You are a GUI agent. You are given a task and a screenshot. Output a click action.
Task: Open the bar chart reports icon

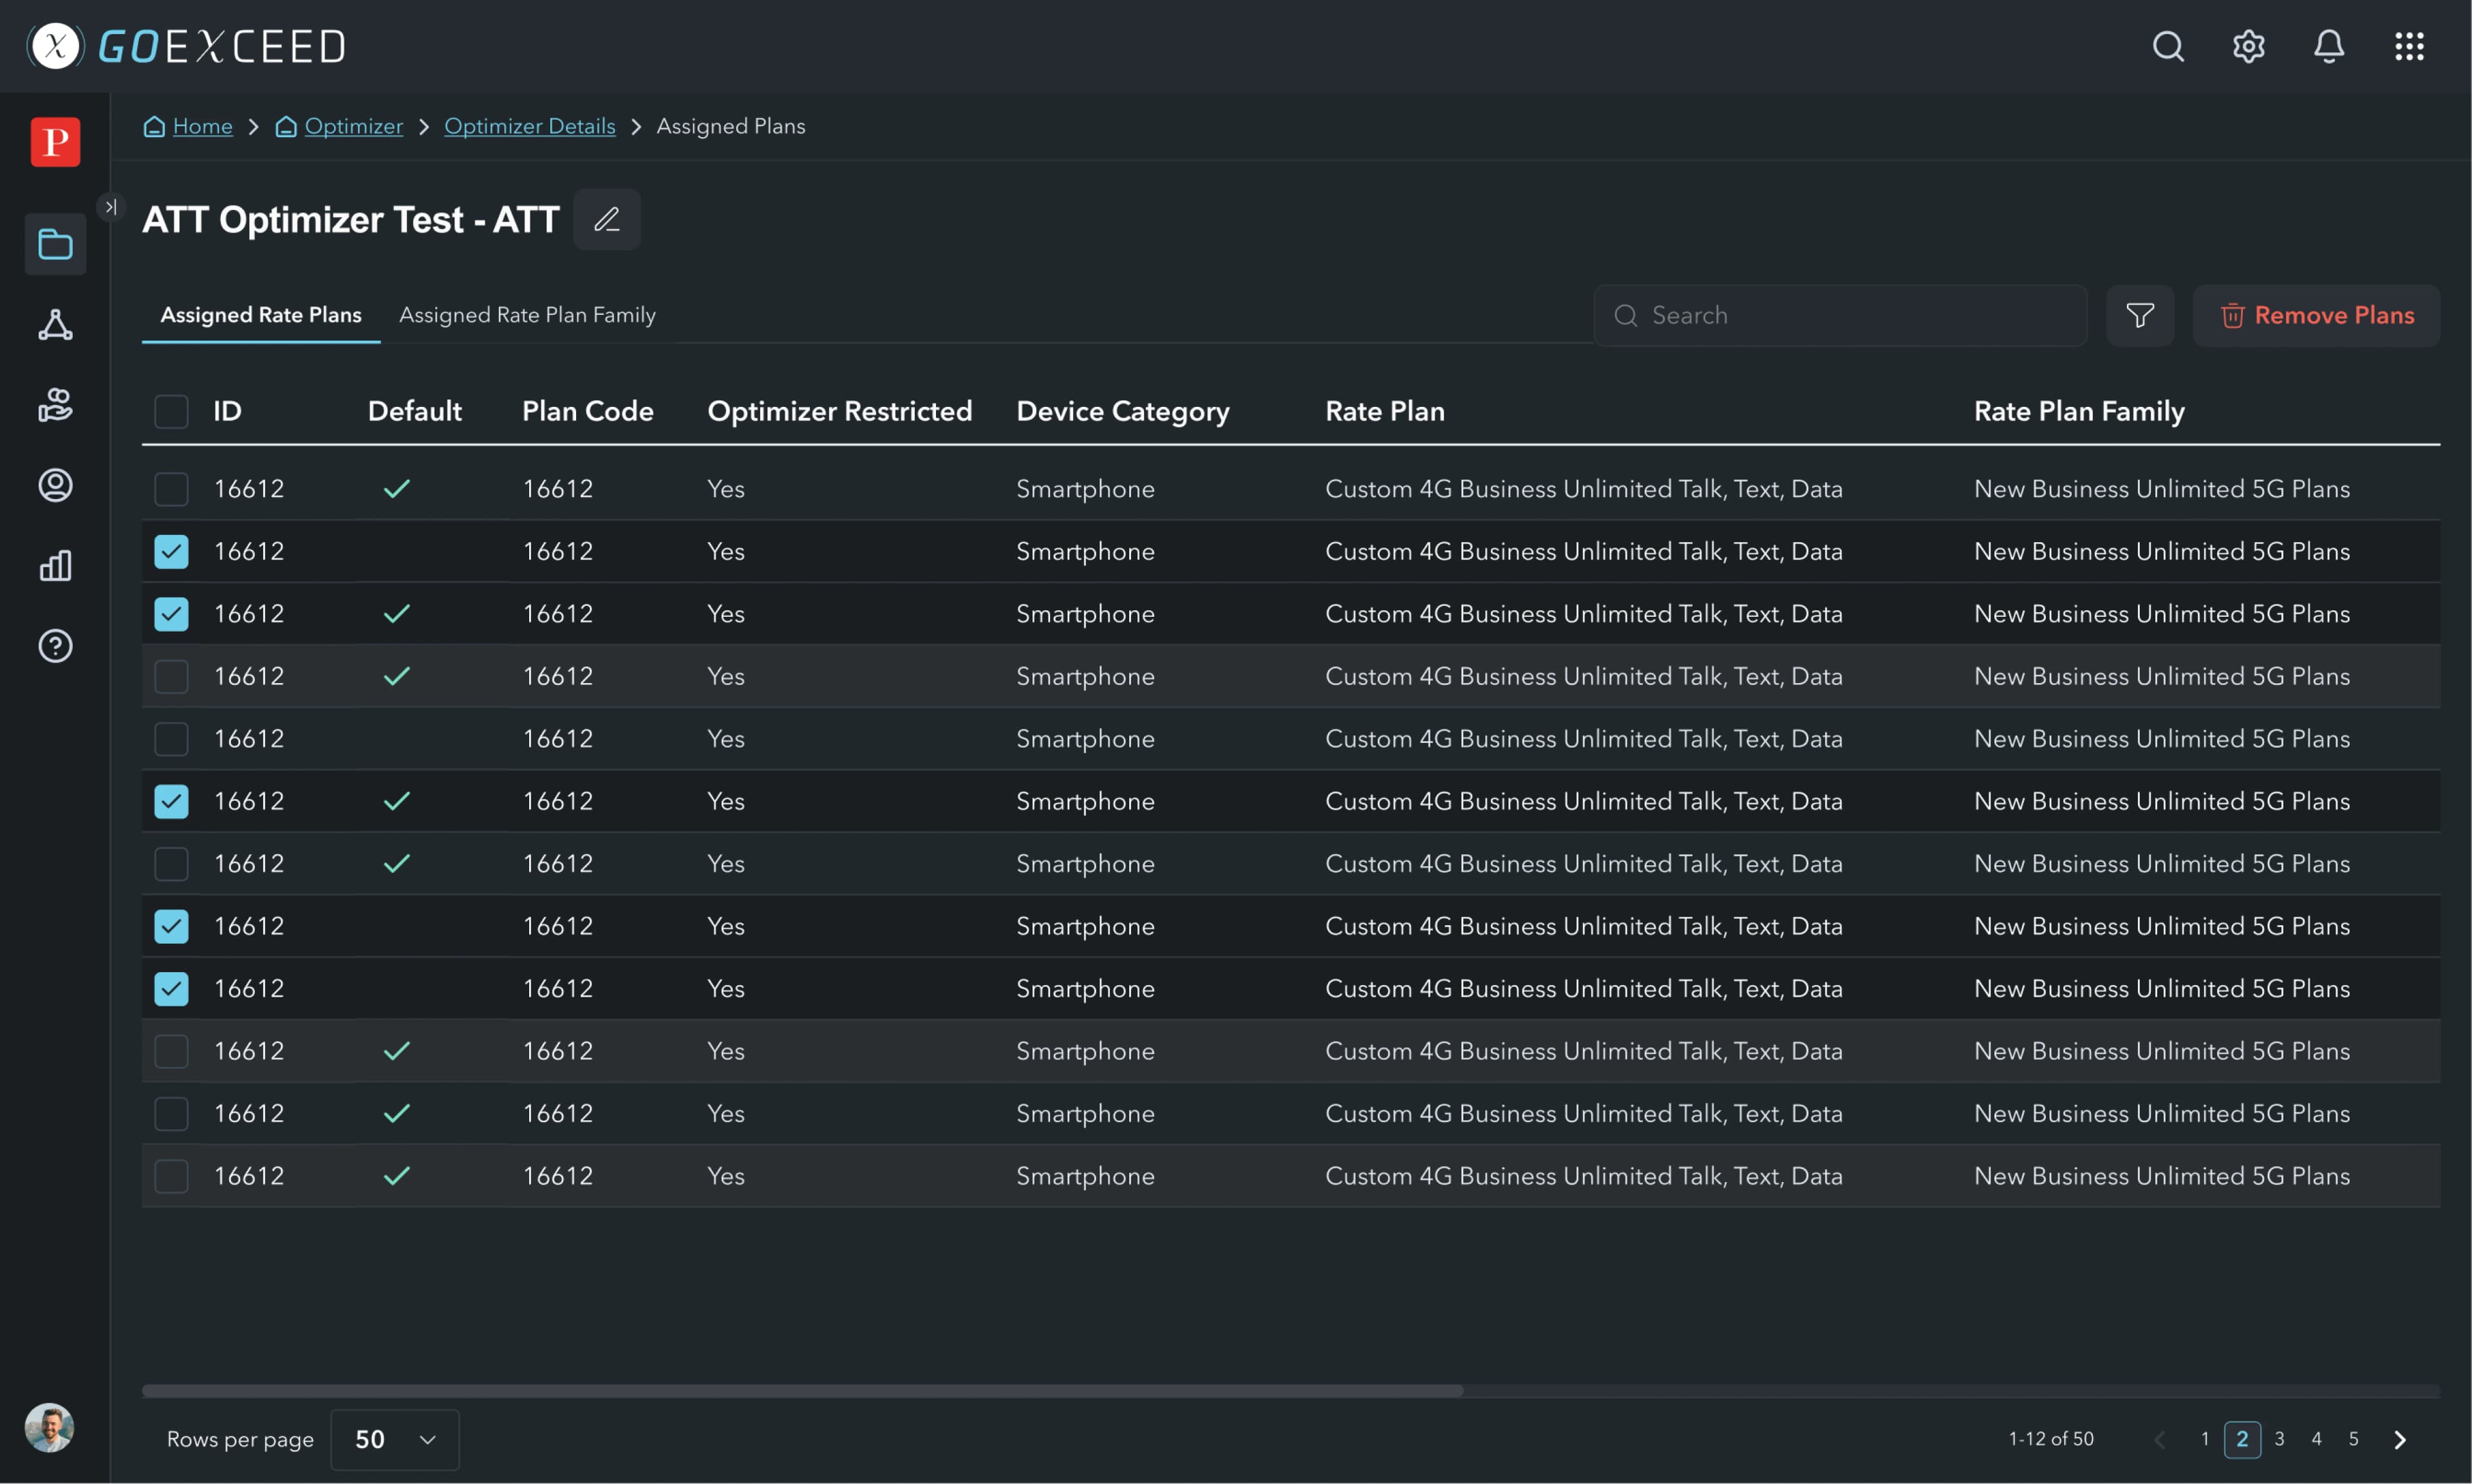55,565
